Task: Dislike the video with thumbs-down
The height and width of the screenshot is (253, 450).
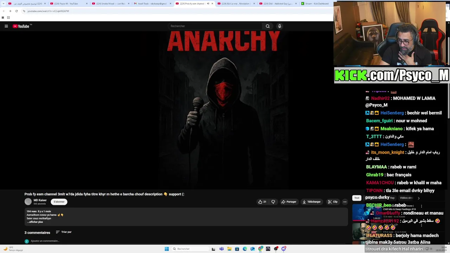Action: (273, 202)
